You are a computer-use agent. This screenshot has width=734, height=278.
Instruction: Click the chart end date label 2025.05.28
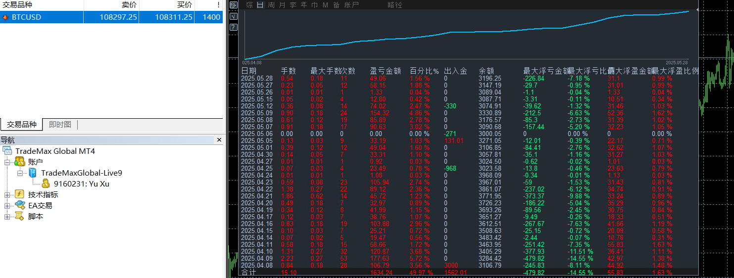click(677, 62)
